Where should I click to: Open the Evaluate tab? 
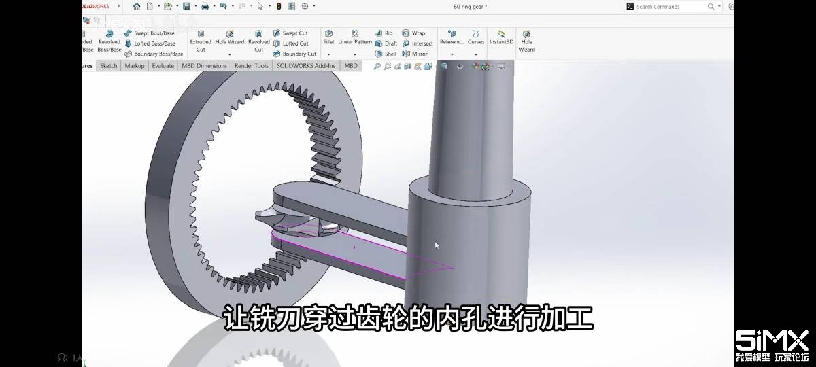pyautogui.click(x=163, y=66)
